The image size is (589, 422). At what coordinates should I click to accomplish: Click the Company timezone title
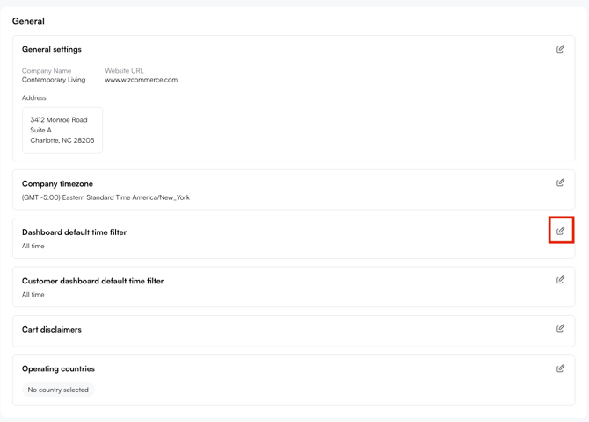coord(57,184)
